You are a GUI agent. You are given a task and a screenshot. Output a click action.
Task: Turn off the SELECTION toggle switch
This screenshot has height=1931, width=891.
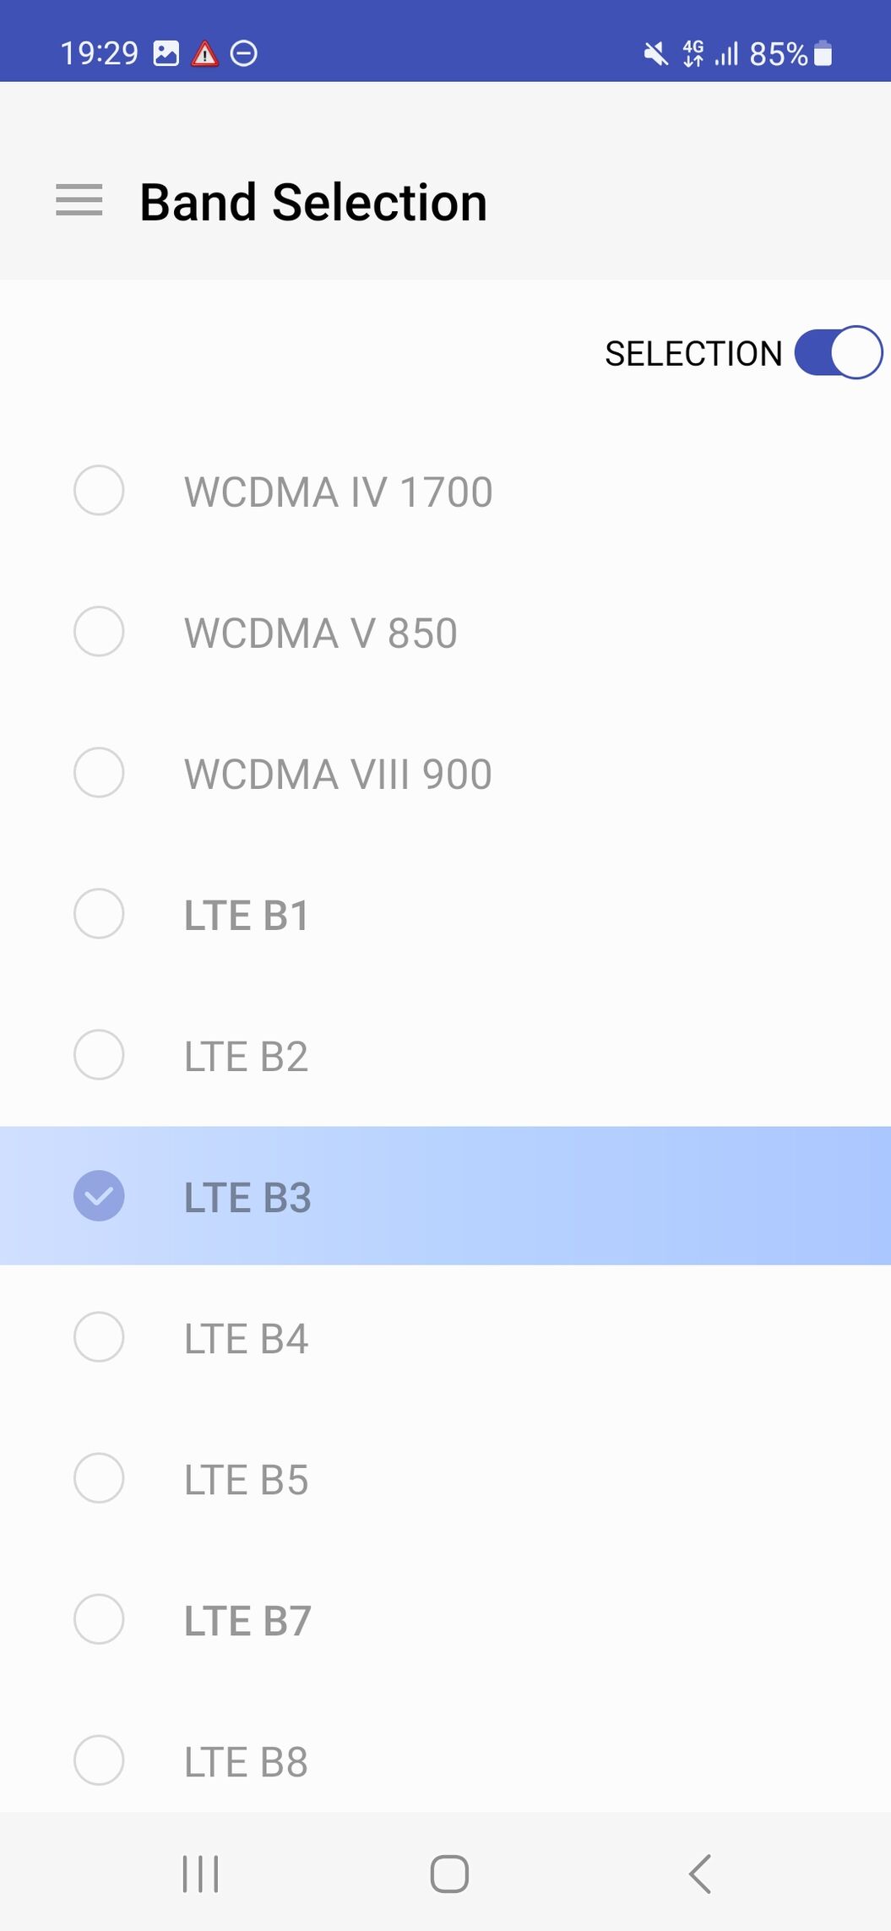point(838,352)
